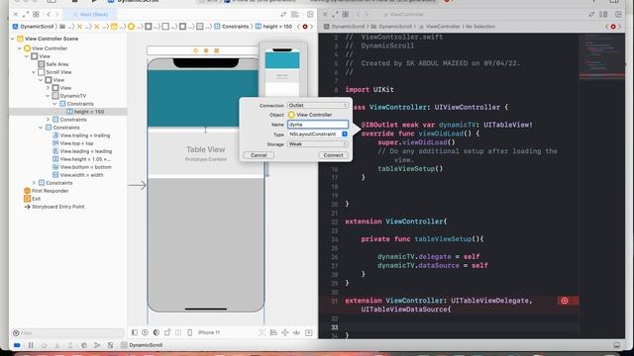Go back in the left editor history

pyautogui.click(x=49, y=14)
